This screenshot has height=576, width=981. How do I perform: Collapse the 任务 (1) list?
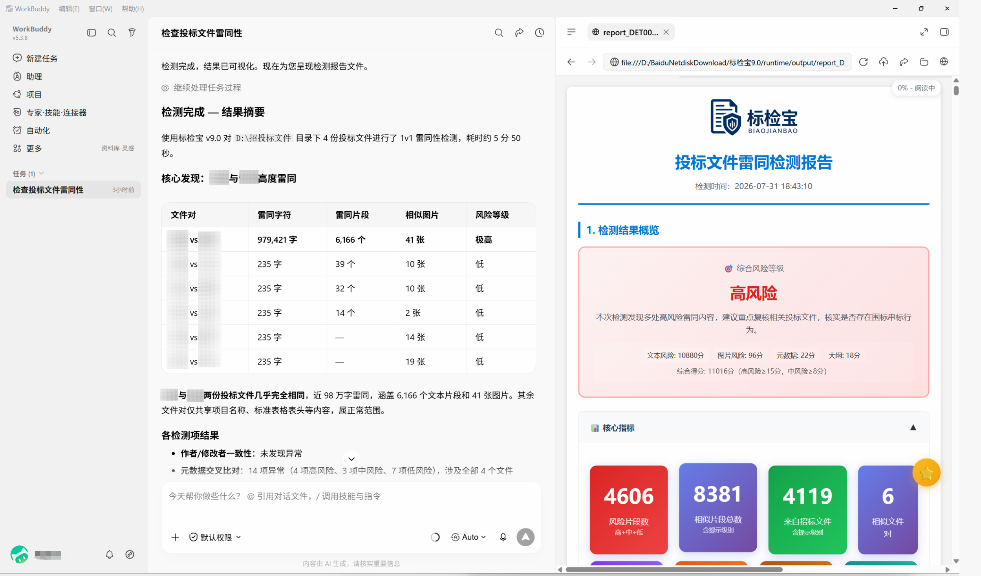[x=28, y=174]
